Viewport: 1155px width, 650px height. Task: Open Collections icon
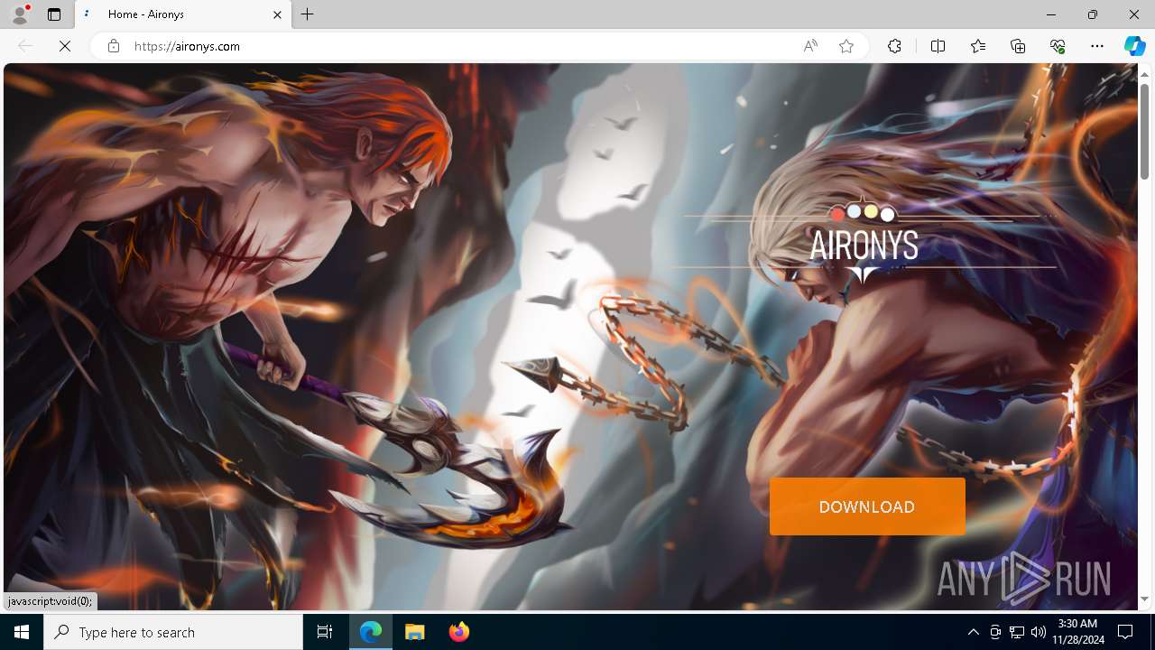point(1018,46)
